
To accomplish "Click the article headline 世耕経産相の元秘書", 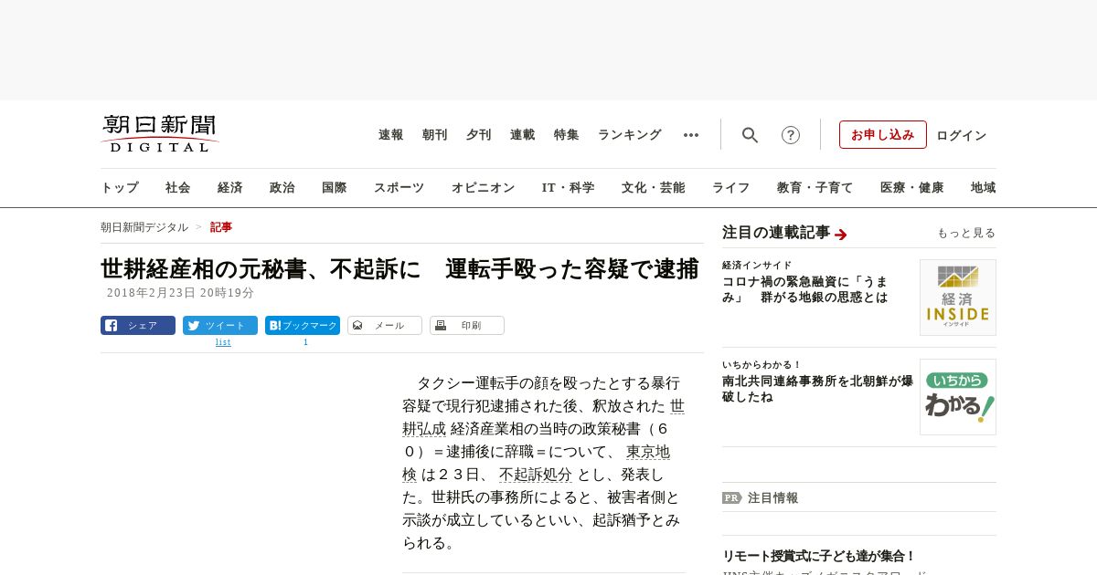I will (x=399, y=269).
